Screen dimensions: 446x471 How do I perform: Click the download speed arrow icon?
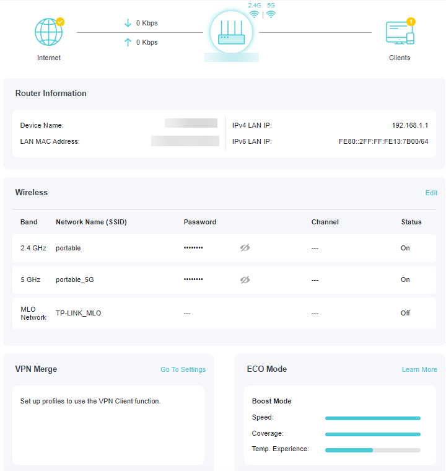[x=128, y=23]
